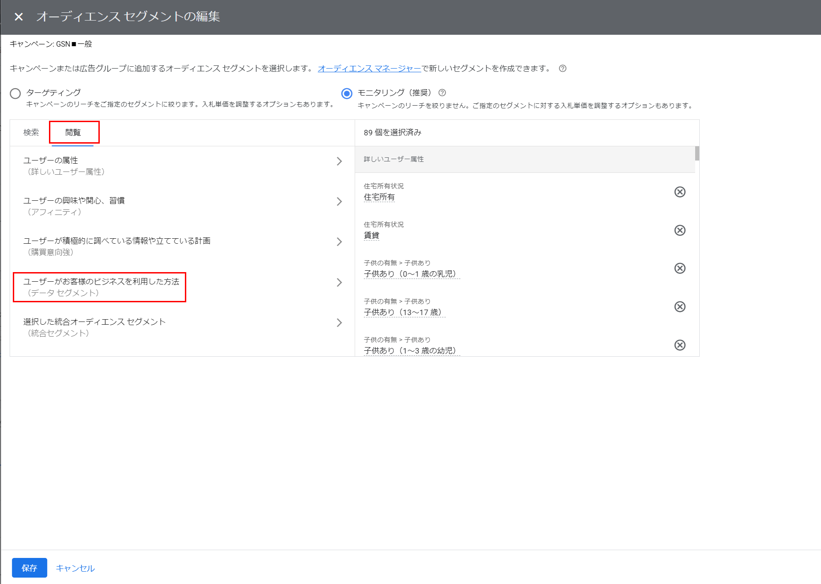
Task: Open ユーザーが積極的に調べている情報や立てている計画 row
Action: click(x=182, y=247)
